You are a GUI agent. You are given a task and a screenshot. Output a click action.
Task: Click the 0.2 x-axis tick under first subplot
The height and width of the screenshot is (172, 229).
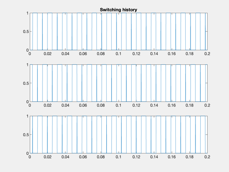(207, 54)
